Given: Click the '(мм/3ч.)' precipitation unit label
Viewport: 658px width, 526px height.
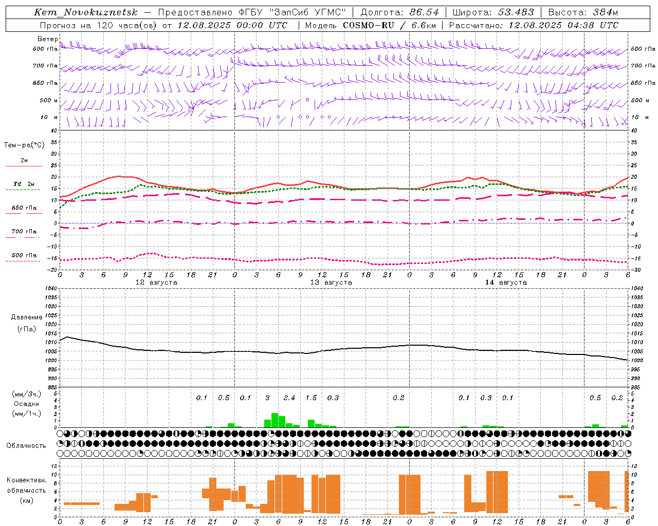Looking at the screenshot, I should (x=27, y=394).
